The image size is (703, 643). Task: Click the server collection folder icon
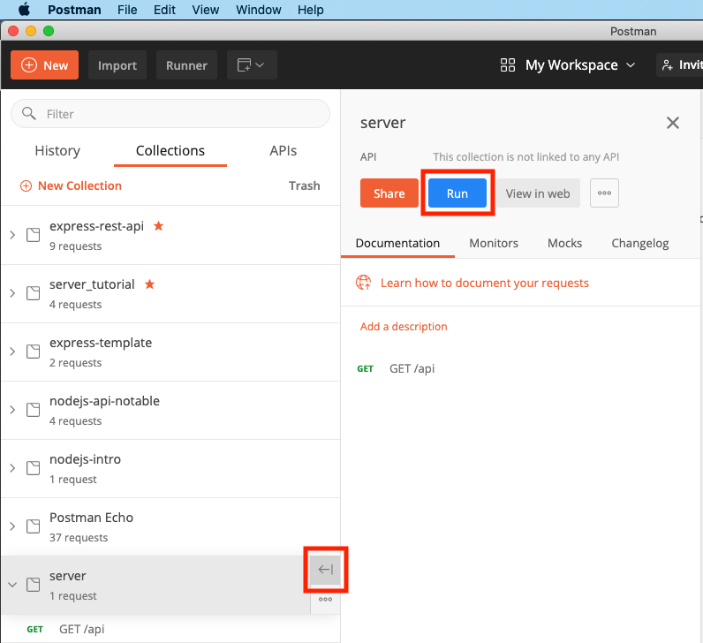(34, 585)
